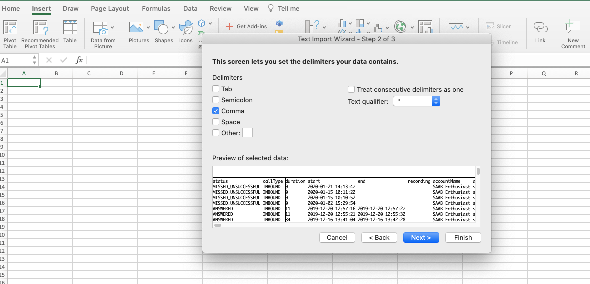
Task: Expand the Name Box cell reference dropdown
Action: tap(34, 60)
